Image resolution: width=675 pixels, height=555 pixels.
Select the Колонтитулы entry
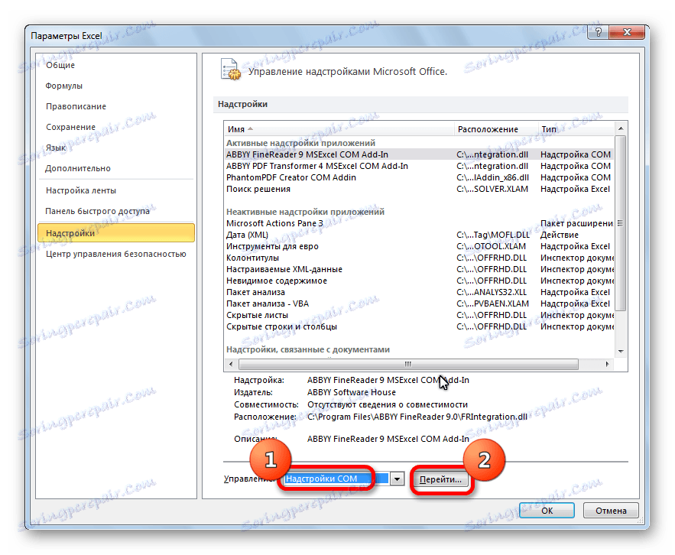coord(419,258)
